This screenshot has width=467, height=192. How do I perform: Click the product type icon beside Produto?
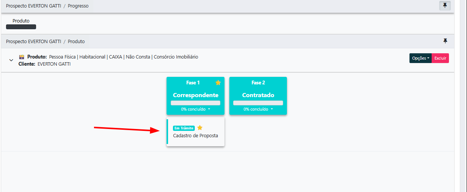point(21,57)
